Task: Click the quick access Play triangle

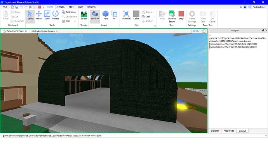Action: point(31,7)
